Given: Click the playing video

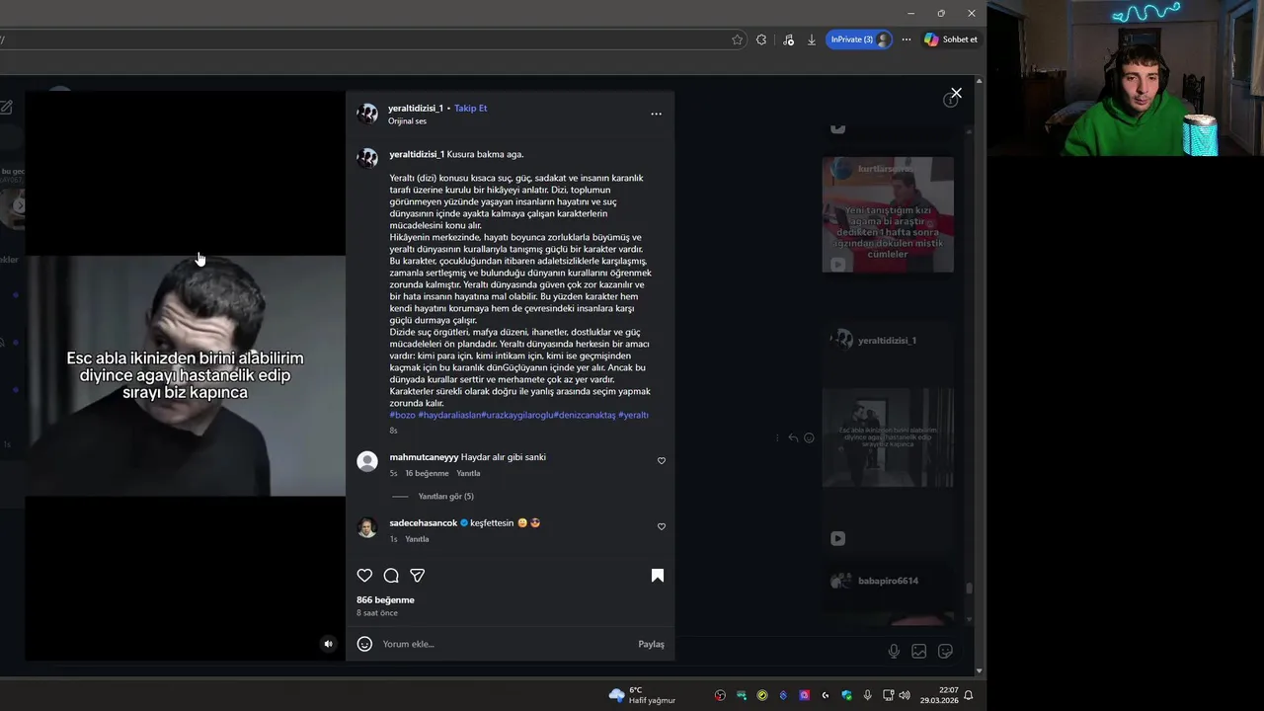Looking at the screenshot, I should pos(186,375).
